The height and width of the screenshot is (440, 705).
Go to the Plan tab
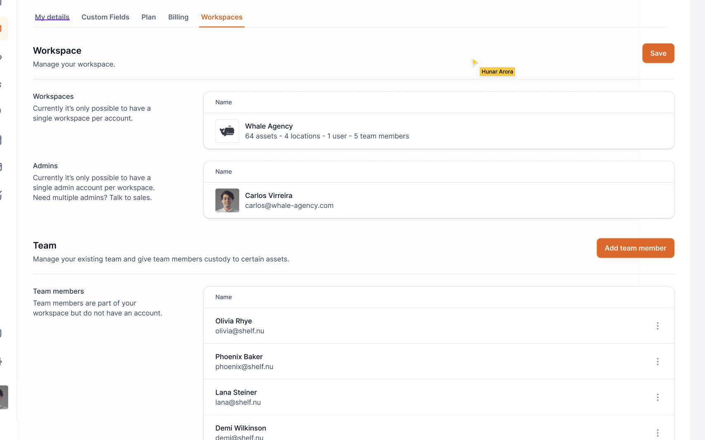coord(148,17)
